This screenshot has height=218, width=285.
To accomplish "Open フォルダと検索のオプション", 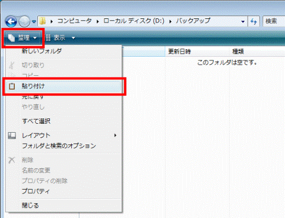I will pos(64,146).
